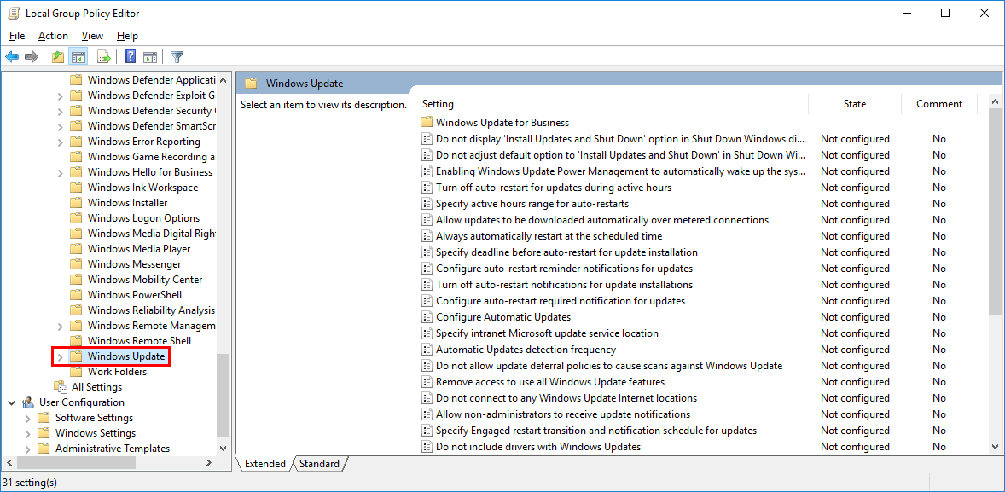Viewport: 1005px width, 492px height.
Task: Collapse the User Configuration node
Action: [12, 402]
